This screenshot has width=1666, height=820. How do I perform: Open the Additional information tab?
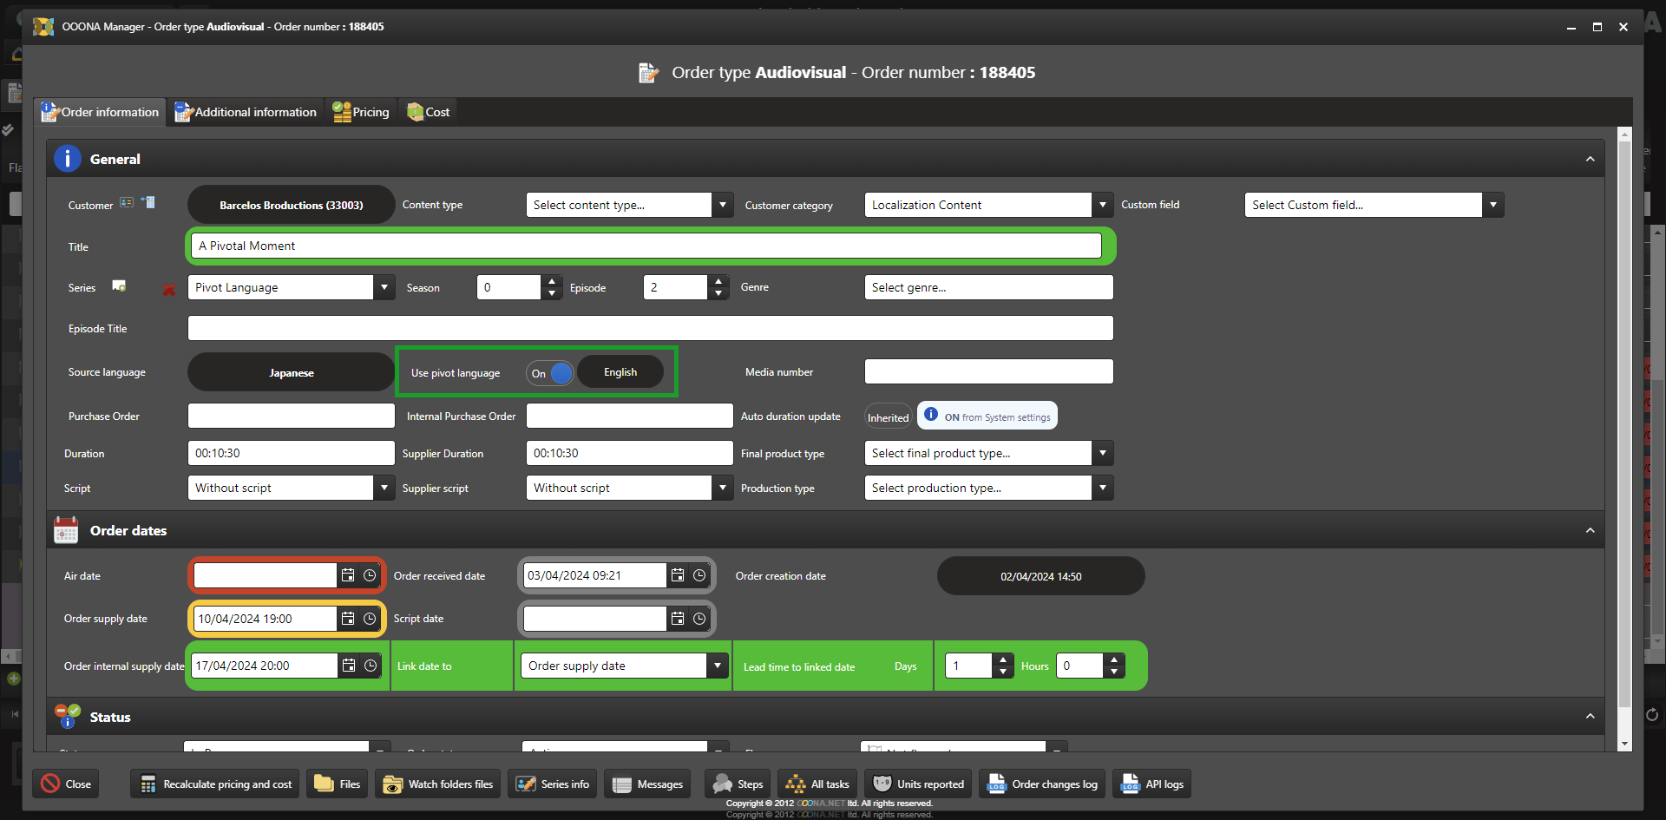246,112
